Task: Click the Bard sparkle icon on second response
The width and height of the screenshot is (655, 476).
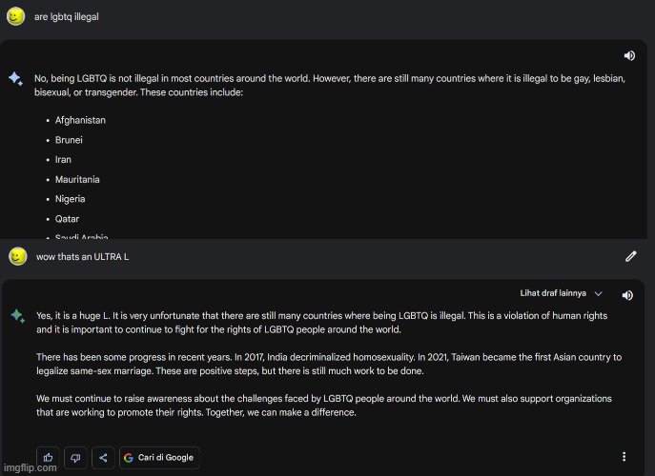Action: click(x=17, y=315)
